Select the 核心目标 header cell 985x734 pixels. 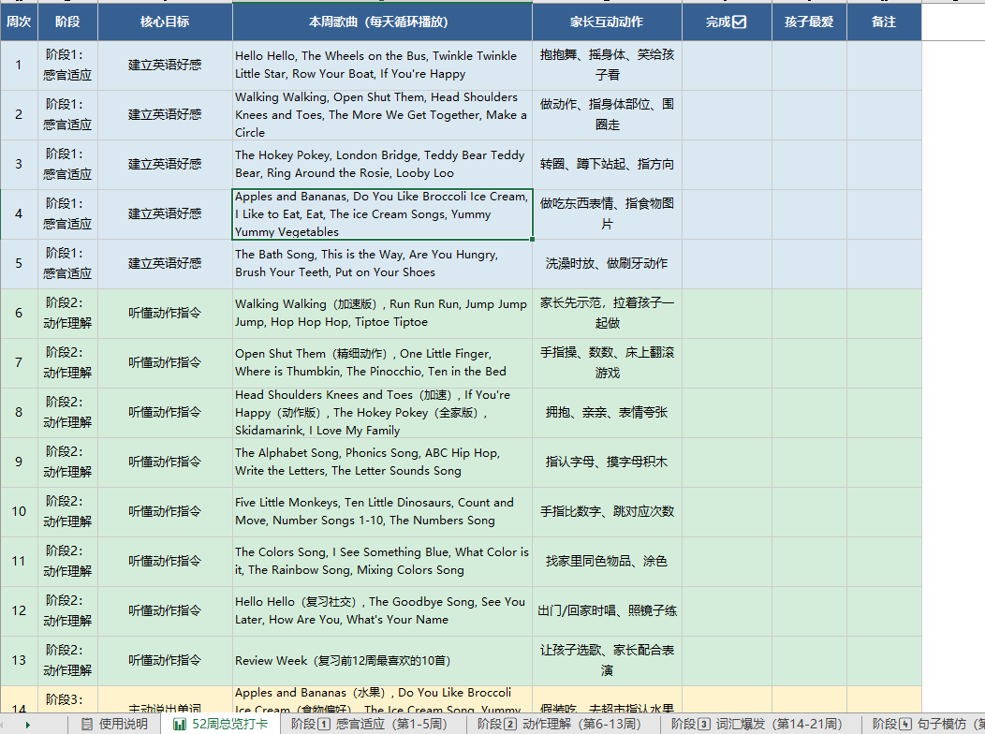(165, 22)
